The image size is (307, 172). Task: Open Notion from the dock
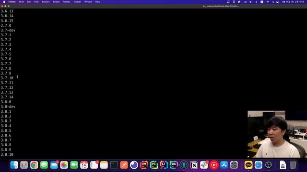pos(194,165)
